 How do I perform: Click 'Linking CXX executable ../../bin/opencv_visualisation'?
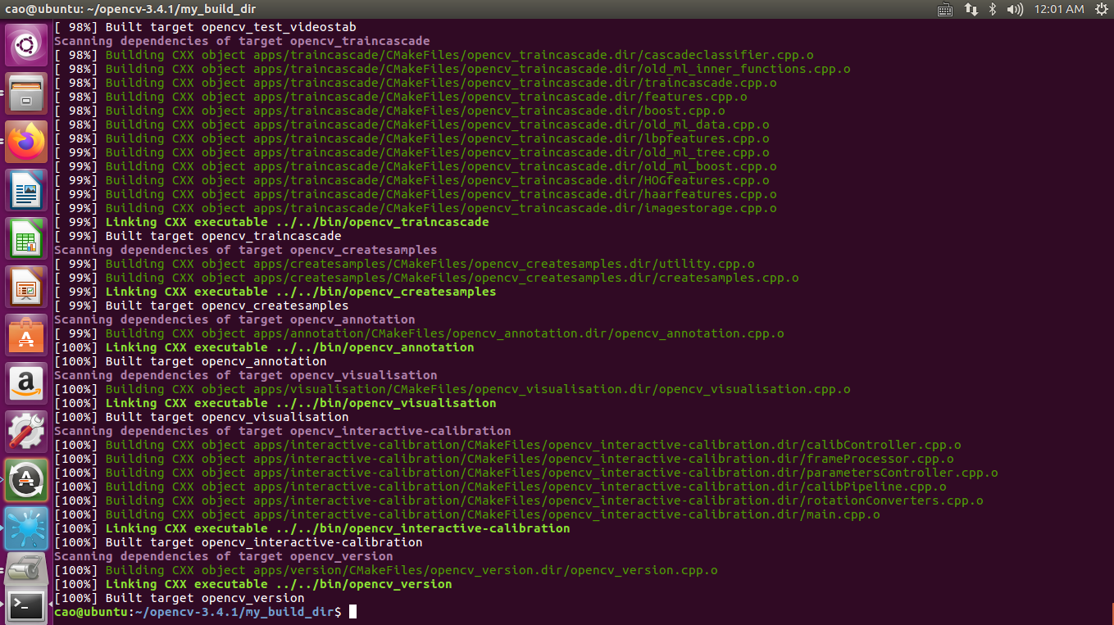[275, 403]
